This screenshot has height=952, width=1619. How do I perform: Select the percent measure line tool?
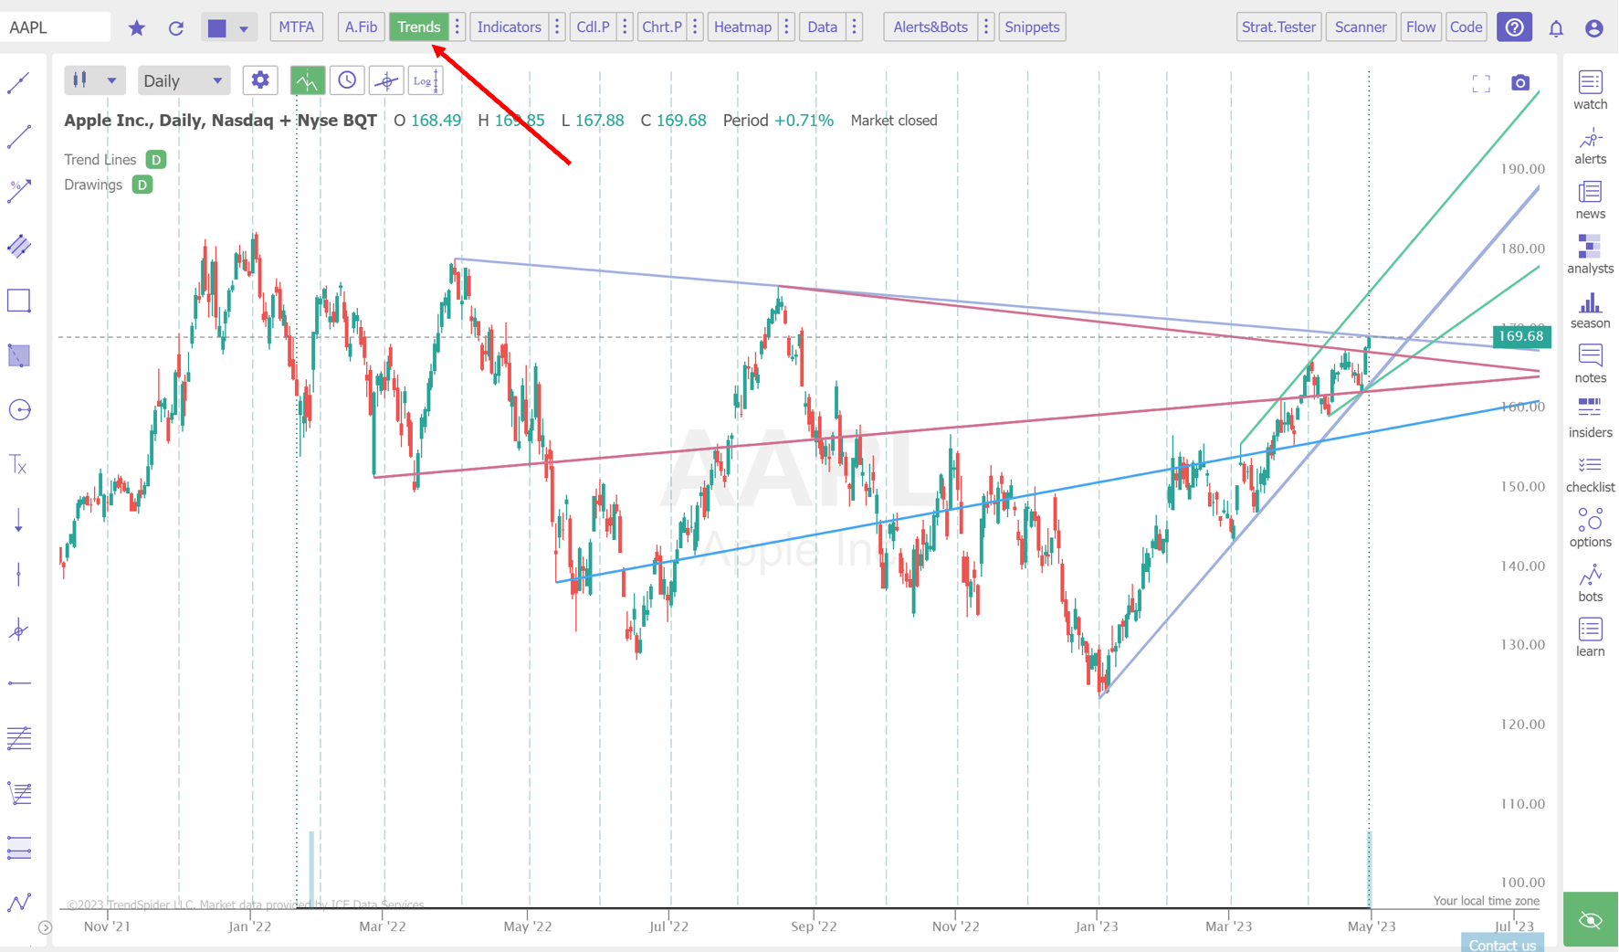coord(19,191)
